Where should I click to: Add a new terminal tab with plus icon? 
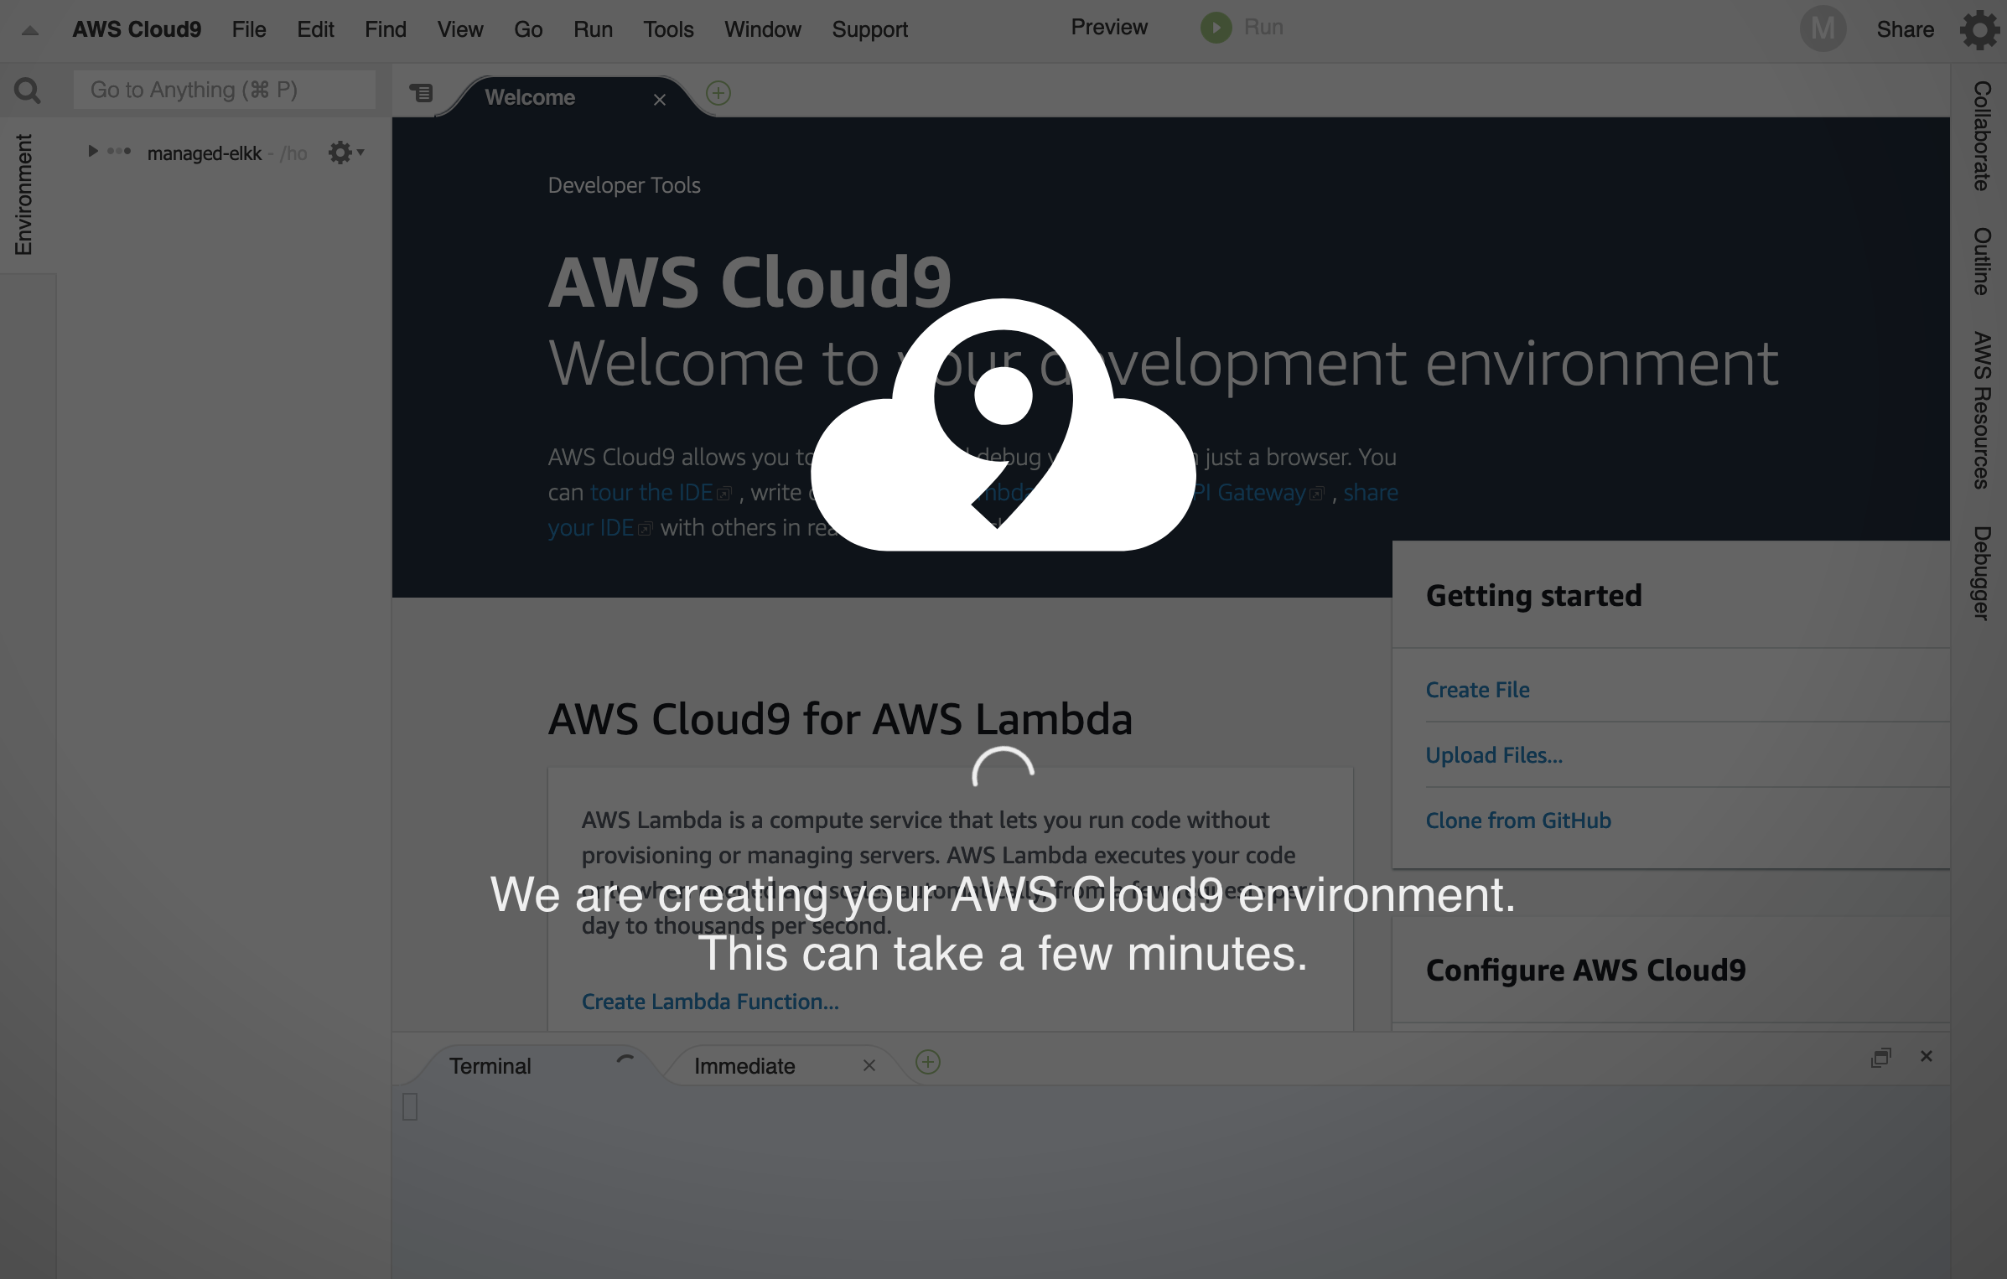[928, 1063]
